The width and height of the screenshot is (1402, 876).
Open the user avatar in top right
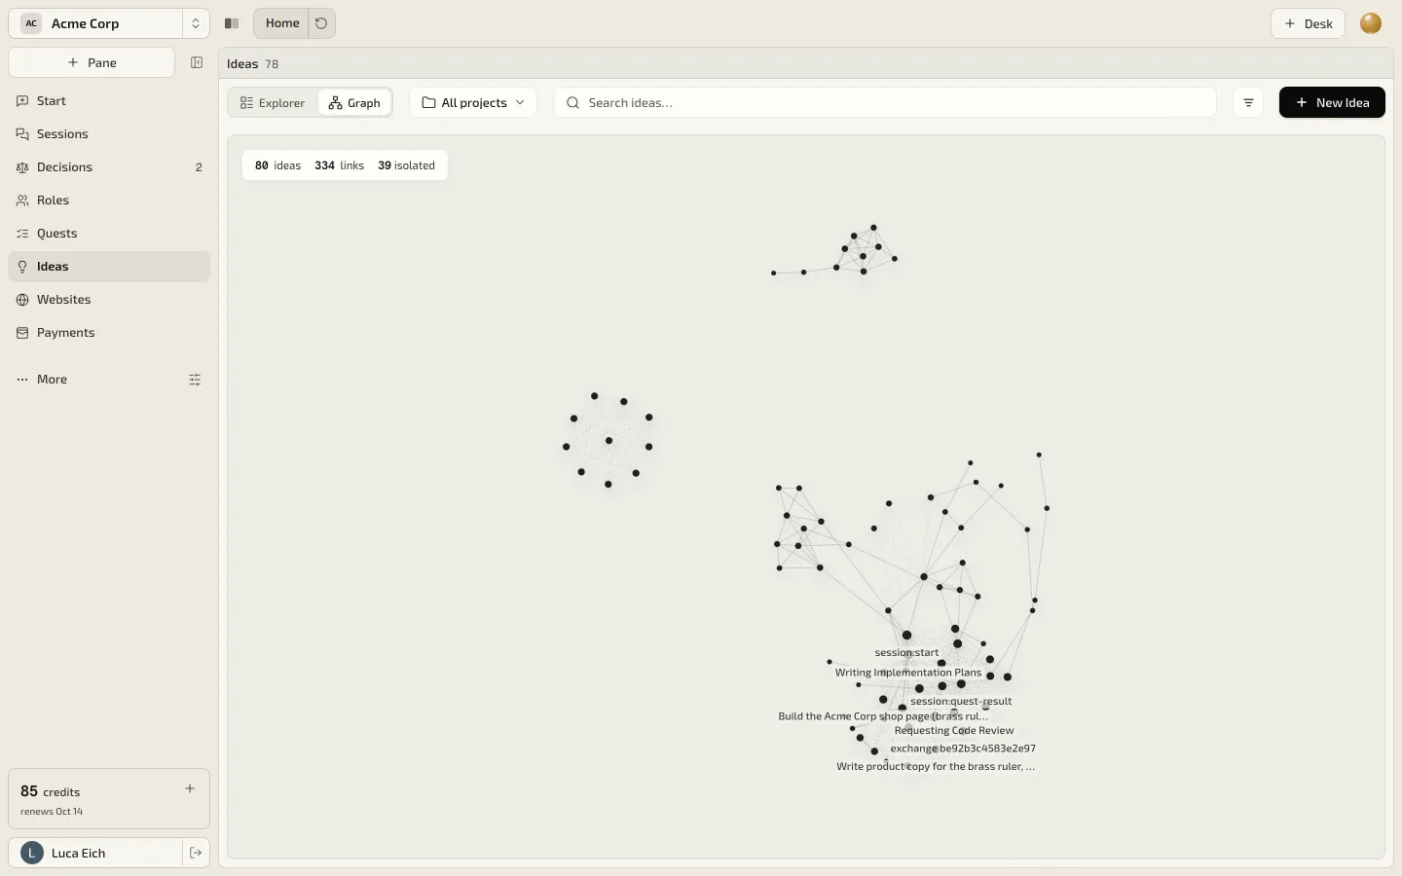(x=1371, y=23)
